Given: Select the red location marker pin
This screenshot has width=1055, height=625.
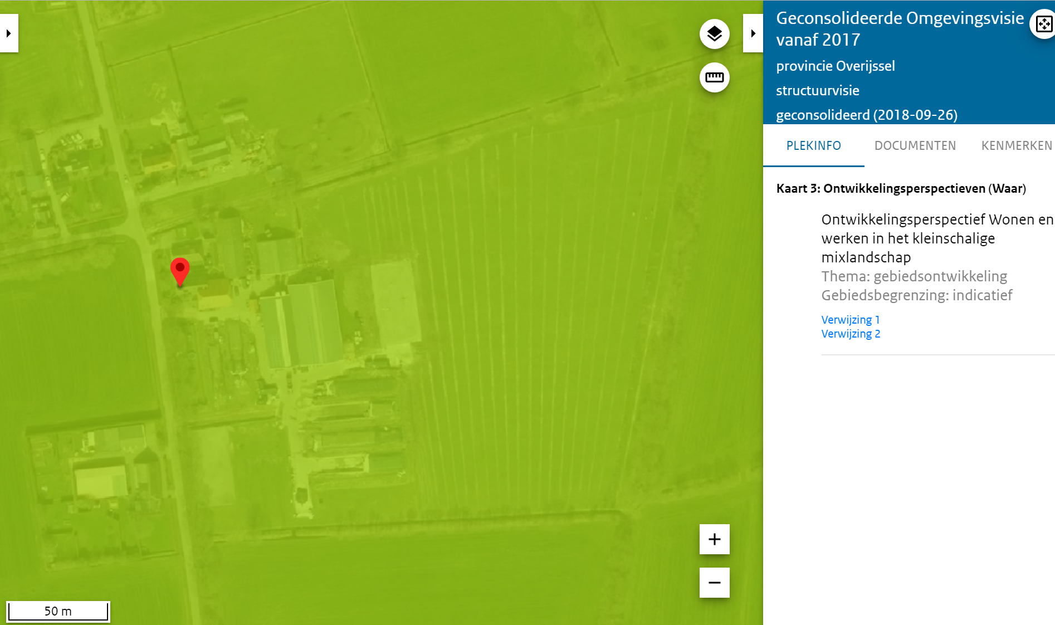Looking at the screenshot, I should coord(180,271).
